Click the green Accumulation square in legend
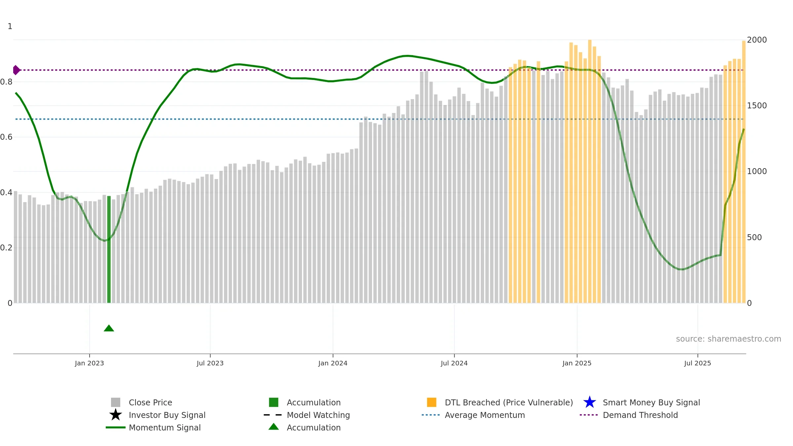This screenshot has width=793, height=446. (x=274, y=402)
